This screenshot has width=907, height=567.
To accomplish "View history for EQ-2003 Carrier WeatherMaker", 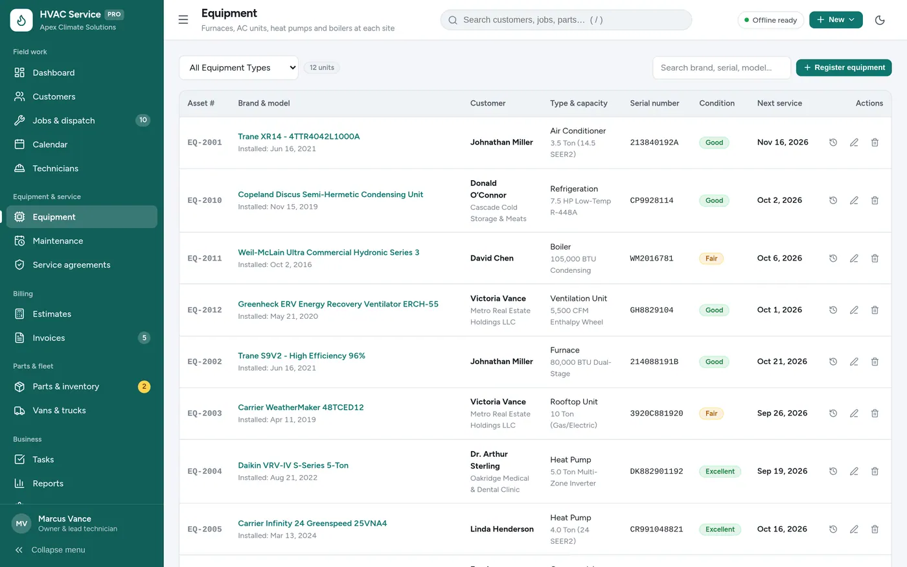I will [x=833, y=413].
